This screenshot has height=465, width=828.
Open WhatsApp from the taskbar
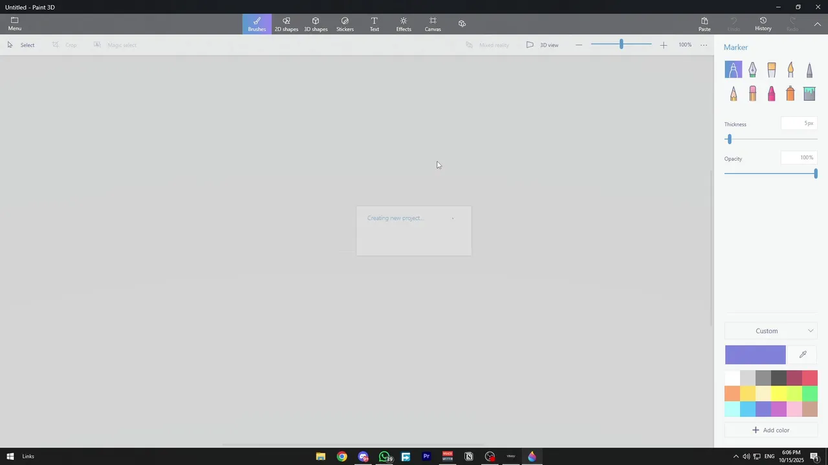click(x=384, y=457)
